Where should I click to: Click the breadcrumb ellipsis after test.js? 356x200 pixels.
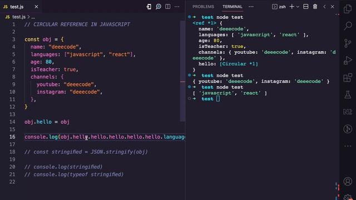33,17
